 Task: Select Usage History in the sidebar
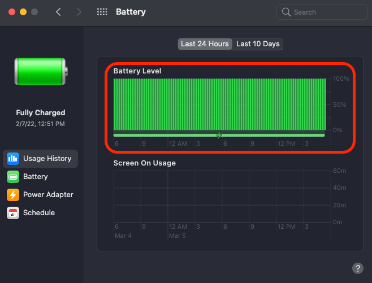(40, 159)
